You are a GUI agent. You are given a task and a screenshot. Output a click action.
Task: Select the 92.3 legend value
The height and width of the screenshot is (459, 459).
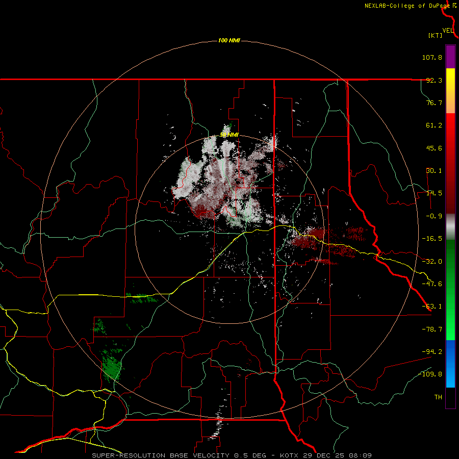434,80
